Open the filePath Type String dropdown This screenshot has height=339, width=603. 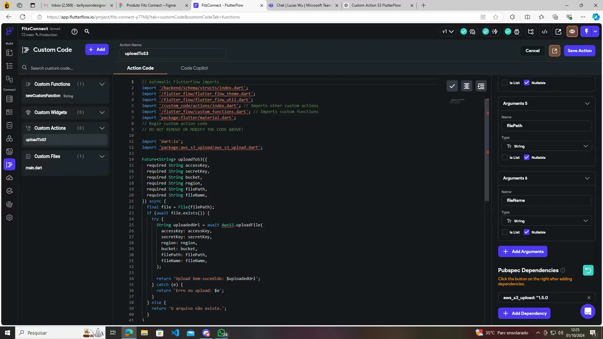tap(546, 146)
